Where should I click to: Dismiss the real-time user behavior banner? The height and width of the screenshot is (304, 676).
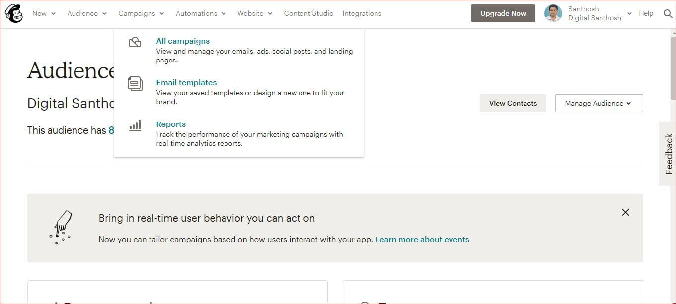coord(625,212)
